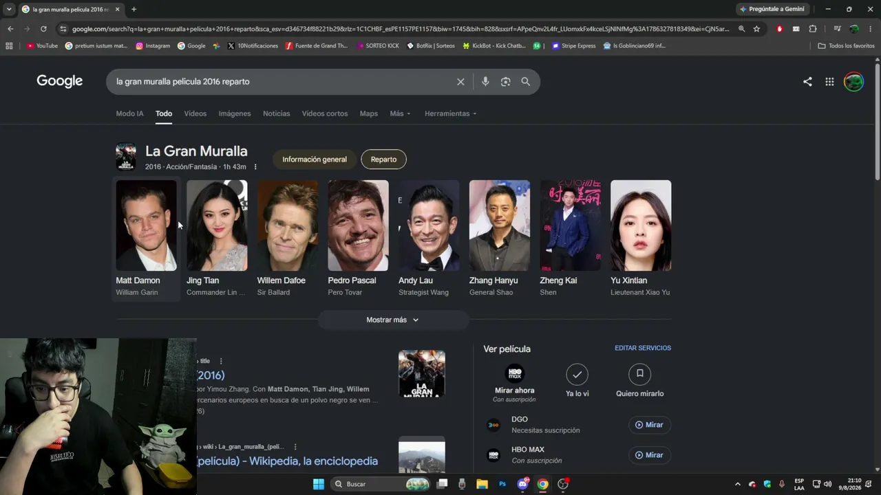This screenshot has height=495, width=881.
Task: Open more options for La Gran Muralla
Action: [x=255, y=167]
